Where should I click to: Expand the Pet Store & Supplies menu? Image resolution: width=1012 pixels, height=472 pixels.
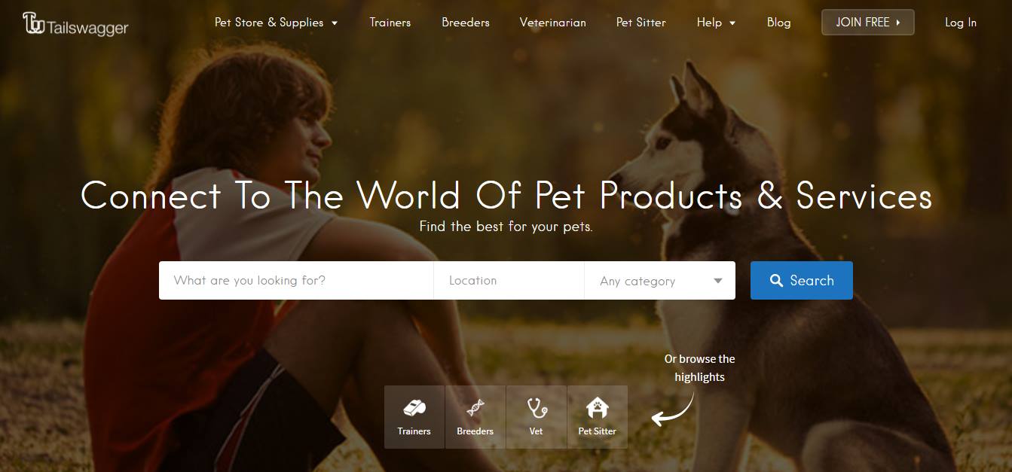pyautogui.click(x=276, y=23)
